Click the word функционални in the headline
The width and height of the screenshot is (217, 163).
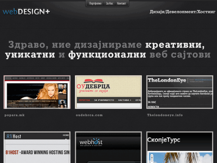107,55
